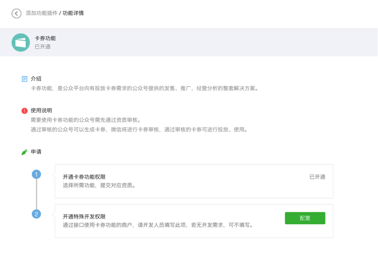Image resolution: width=378 pixels, height=258 pixels.
Task: Click the teal 卡券功能 card icon
Action: click(x=21, y=42)
